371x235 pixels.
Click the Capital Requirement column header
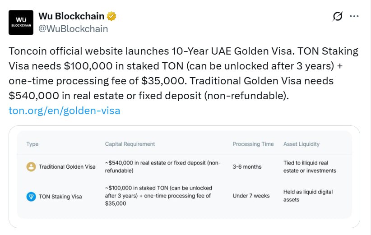pyautogui.click(x=130, y=144)
